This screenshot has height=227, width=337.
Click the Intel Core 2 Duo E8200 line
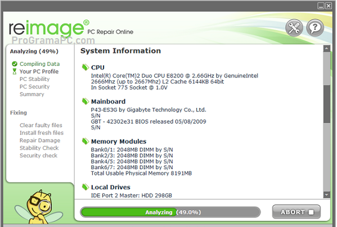point(174,76)
